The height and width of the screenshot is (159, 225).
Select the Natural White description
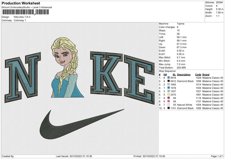click(184, 105)
